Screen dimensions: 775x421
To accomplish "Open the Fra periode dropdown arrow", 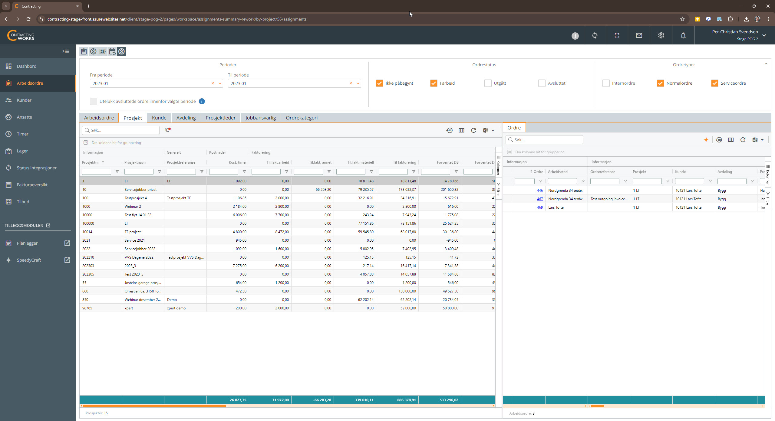I will tap(220, 83).
